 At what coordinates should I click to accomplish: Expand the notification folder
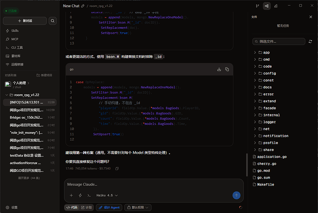255,136
